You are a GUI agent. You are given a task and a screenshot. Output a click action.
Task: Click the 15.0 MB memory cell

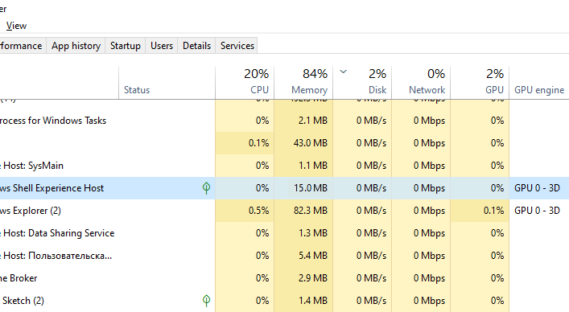click(303, 187)
